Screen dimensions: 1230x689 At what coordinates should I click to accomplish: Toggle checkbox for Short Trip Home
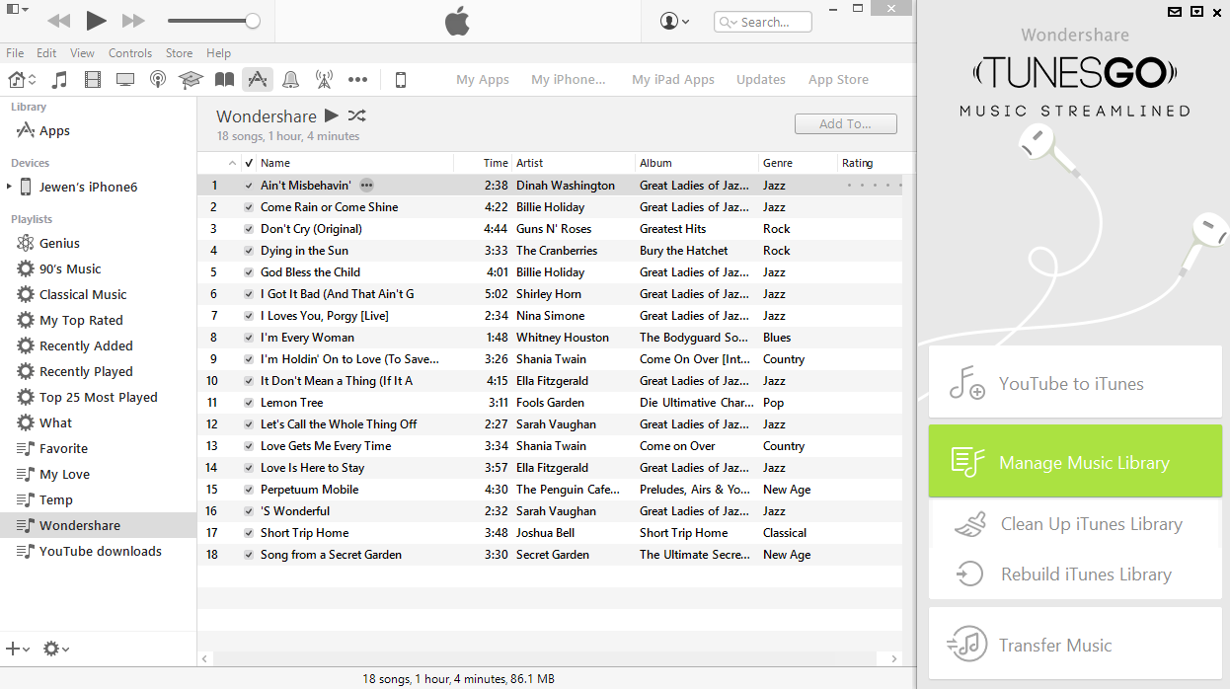coord(249,533)
